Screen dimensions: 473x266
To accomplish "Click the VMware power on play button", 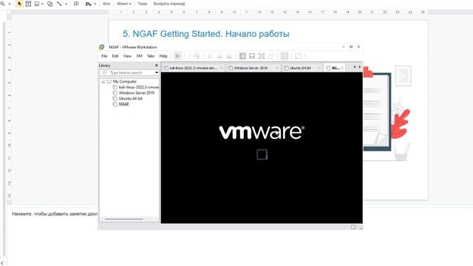I will pos(177,56).
